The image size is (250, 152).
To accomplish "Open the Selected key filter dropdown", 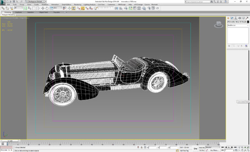I will [212, 147].
